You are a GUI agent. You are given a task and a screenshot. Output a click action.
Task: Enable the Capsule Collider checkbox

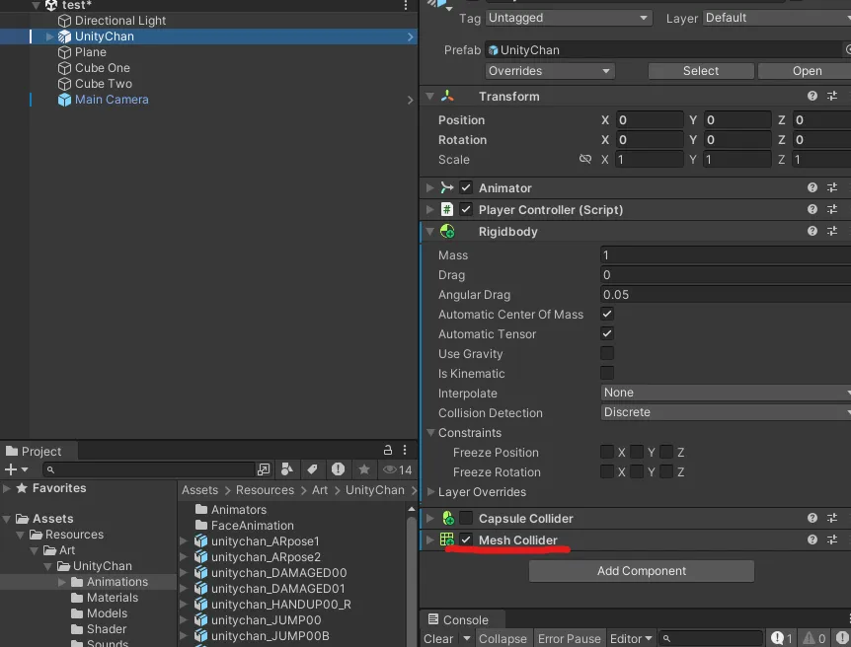(x=466, y=519)
